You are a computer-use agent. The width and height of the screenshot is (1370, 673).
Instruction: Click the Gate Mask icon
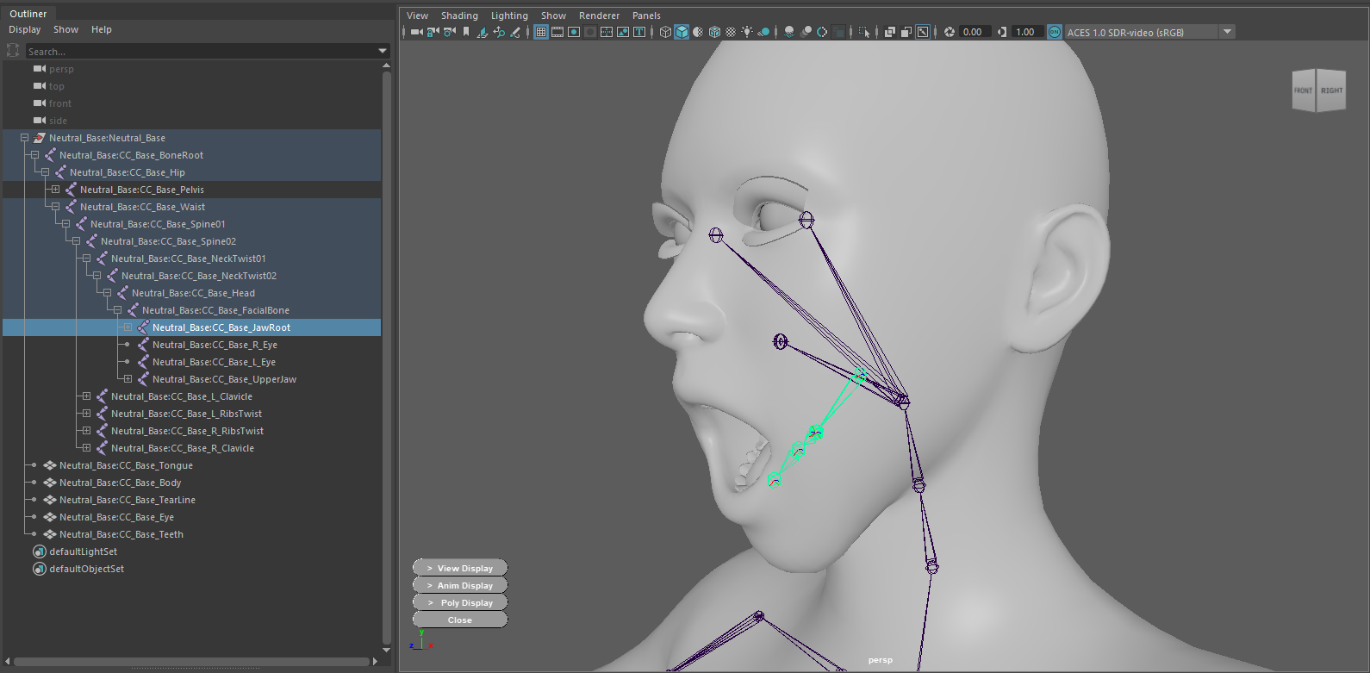(x=590, y=32)
